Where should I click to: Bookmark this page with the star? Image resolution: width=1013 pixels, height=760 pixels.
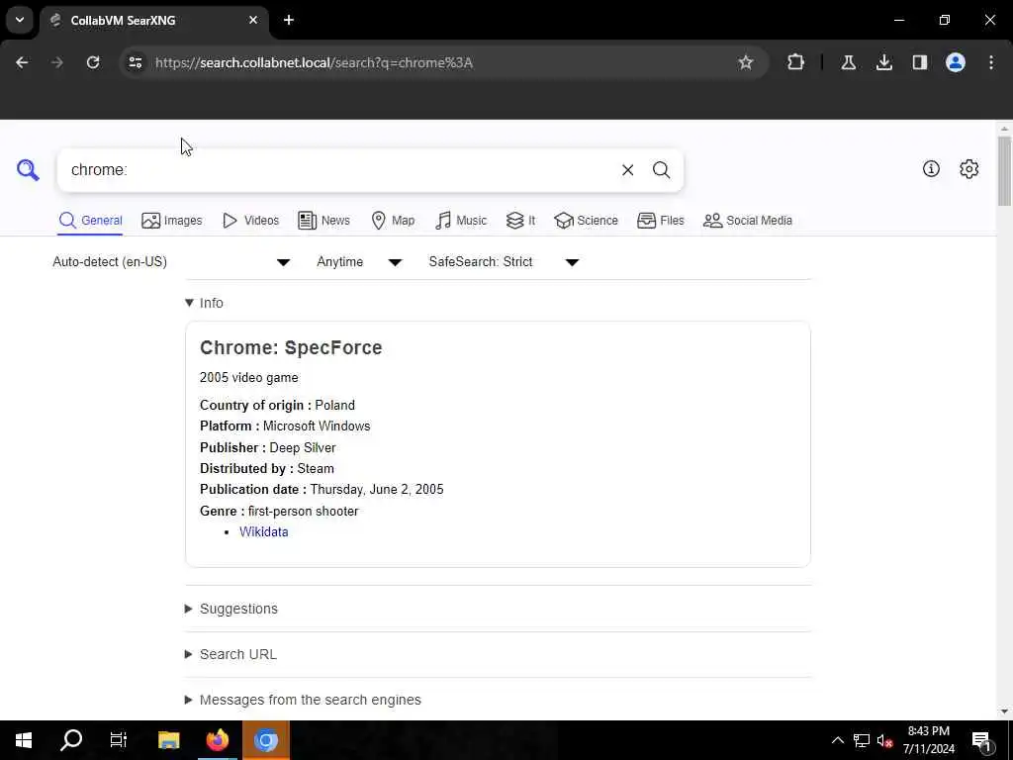pos(746,62)
